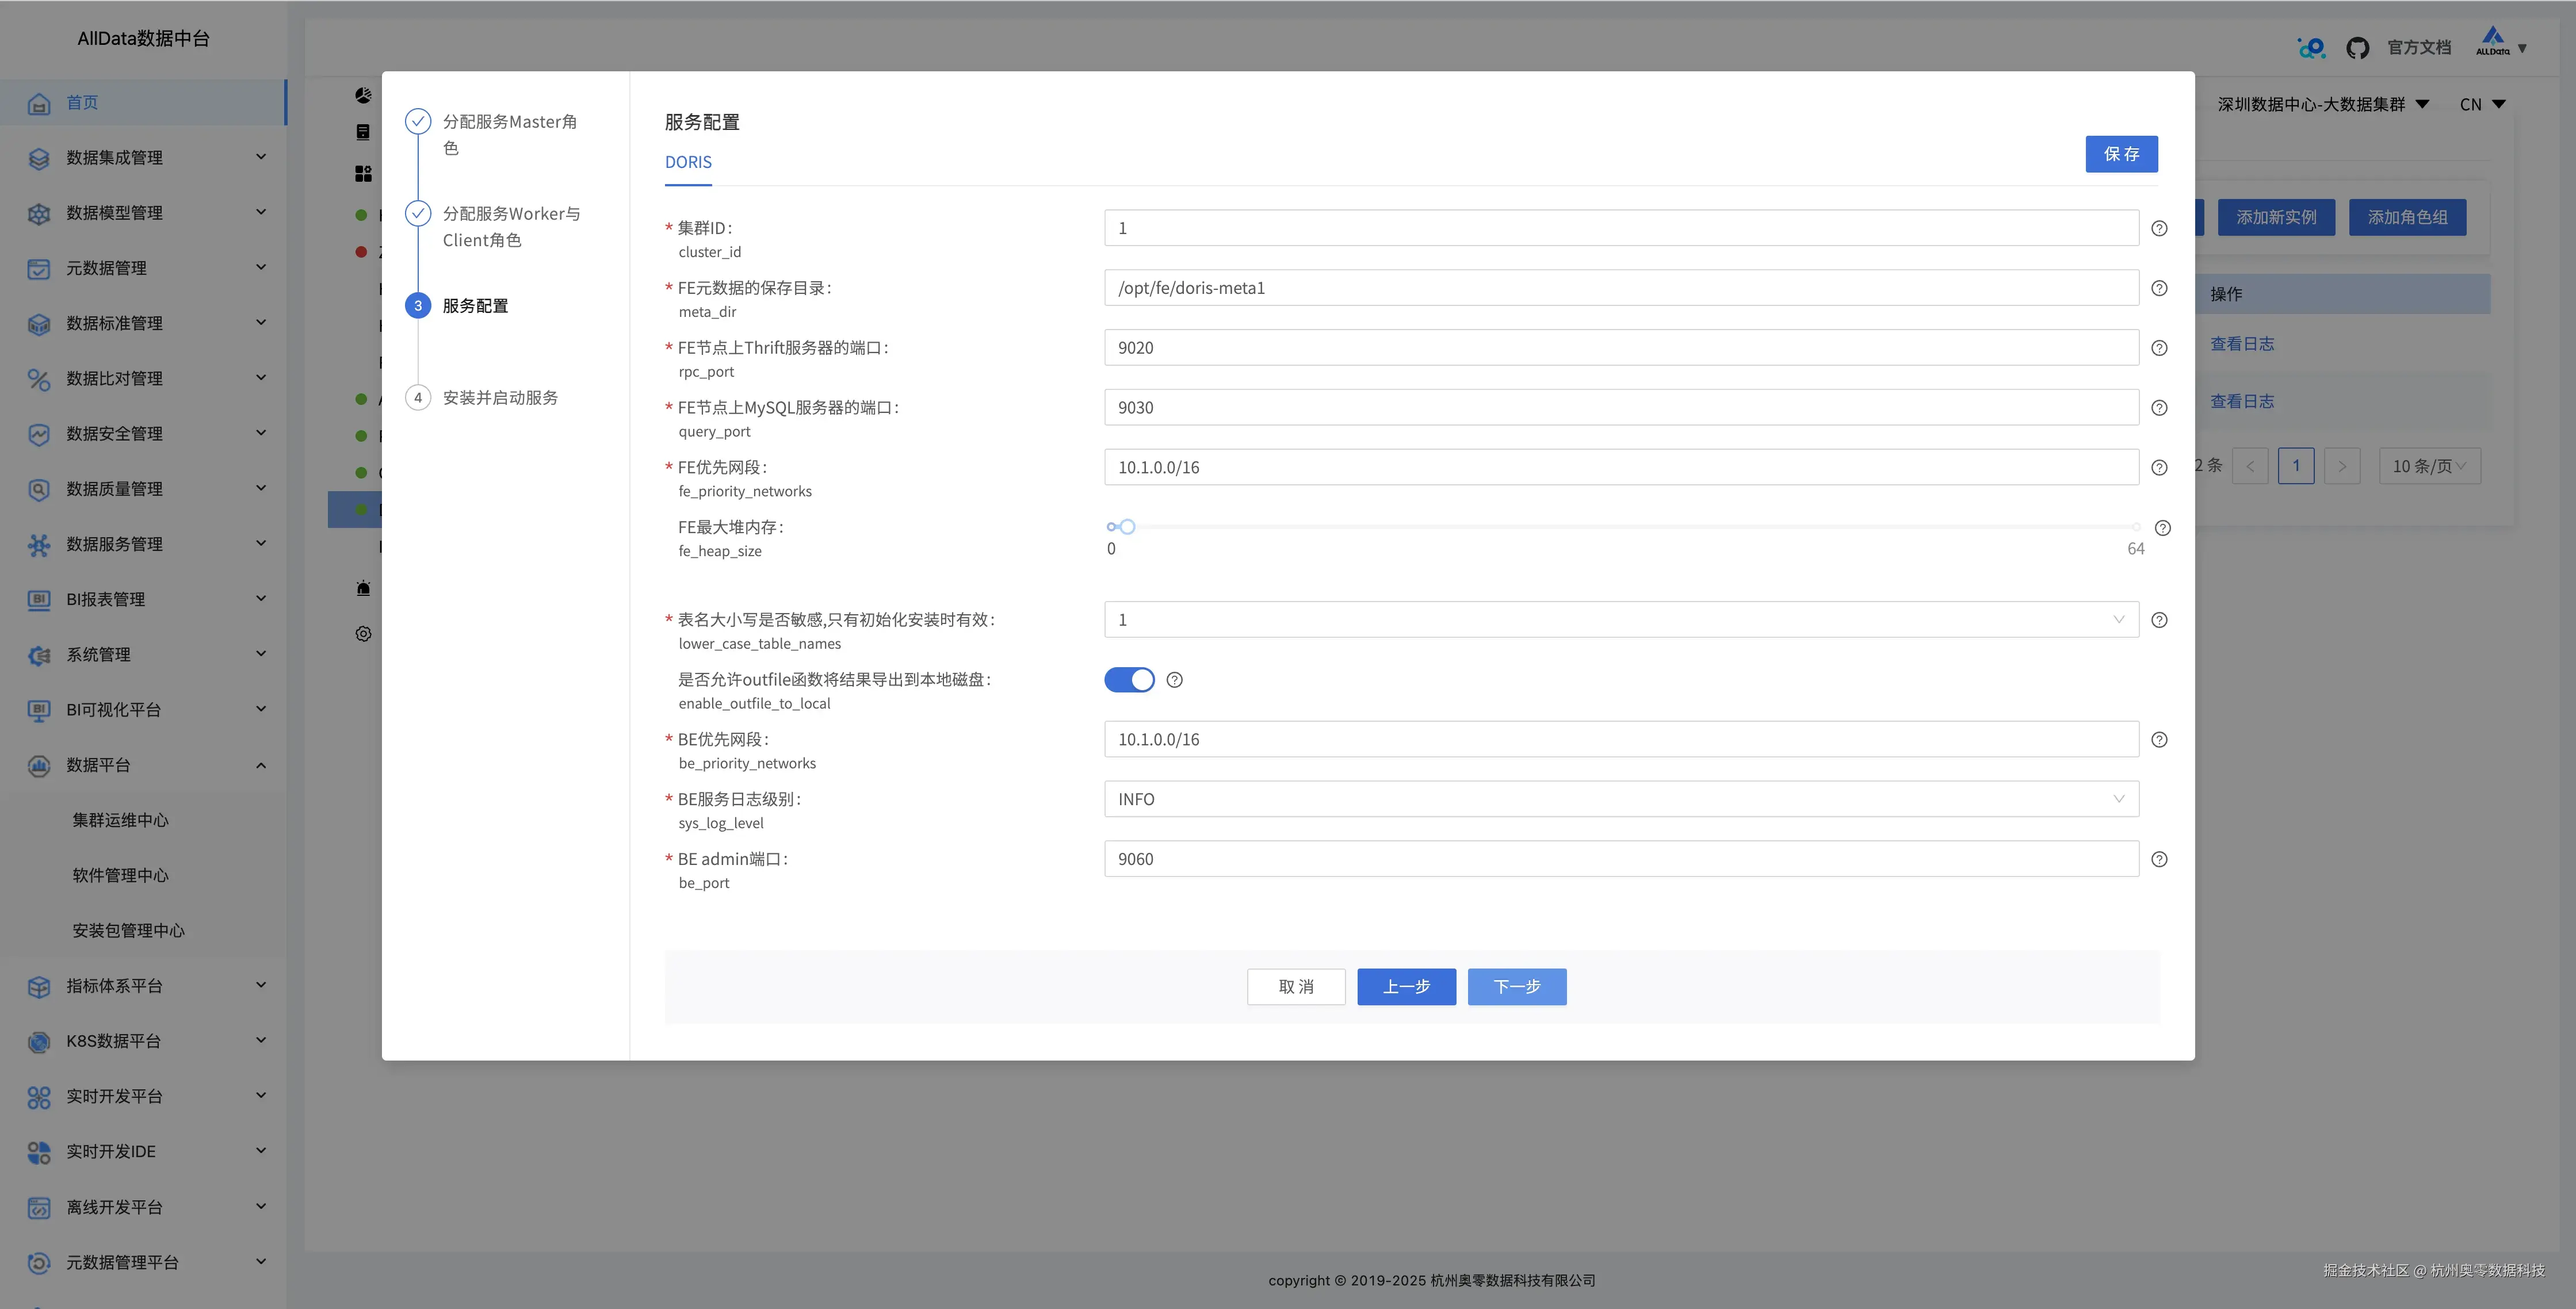The height and width of the screenshot is (1309, 2576).
Task: Click help icon next to enable_outfile_to_local switch
Action: [1175, 680]
